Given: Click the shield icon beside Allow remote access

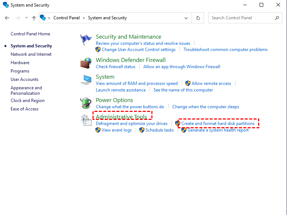Looking at the screenshot, I should pyautogui.click(x=188, y=83).
